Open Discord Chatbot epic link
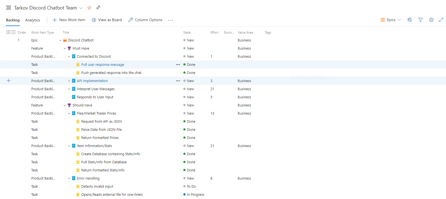 tap(81, 40)
